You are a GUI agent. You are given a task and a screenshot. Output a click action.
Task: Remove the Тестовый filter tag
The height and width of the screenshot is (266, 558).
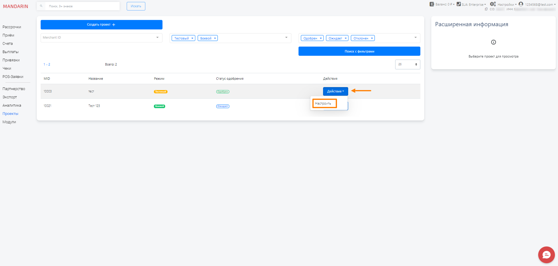click(192, 38)
